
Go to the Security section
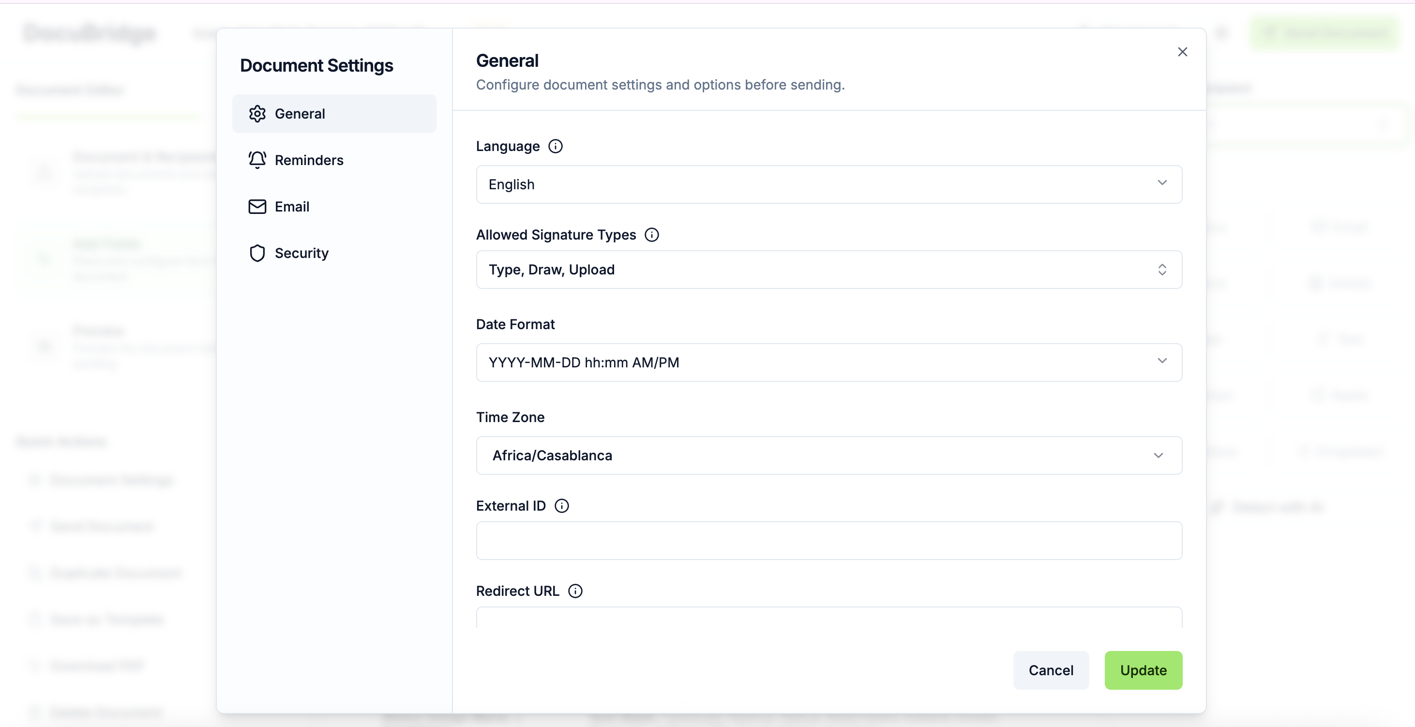(334, 253)
